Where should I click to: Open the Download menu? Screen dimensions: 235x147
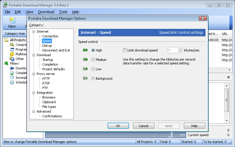click(x=46, y=12)
